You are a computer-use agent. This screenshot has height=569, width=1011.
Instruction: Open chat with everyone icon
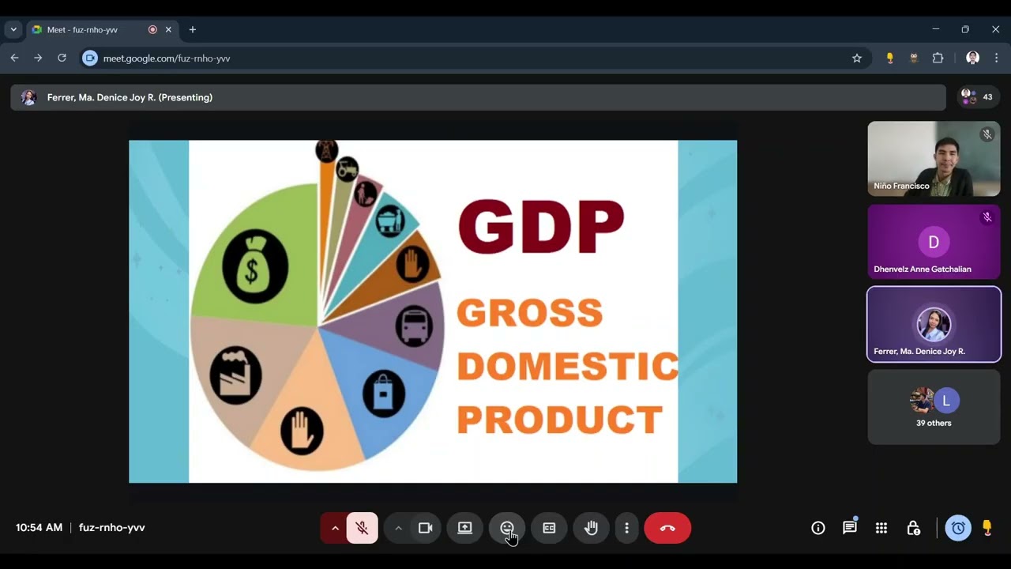[850, 528]
